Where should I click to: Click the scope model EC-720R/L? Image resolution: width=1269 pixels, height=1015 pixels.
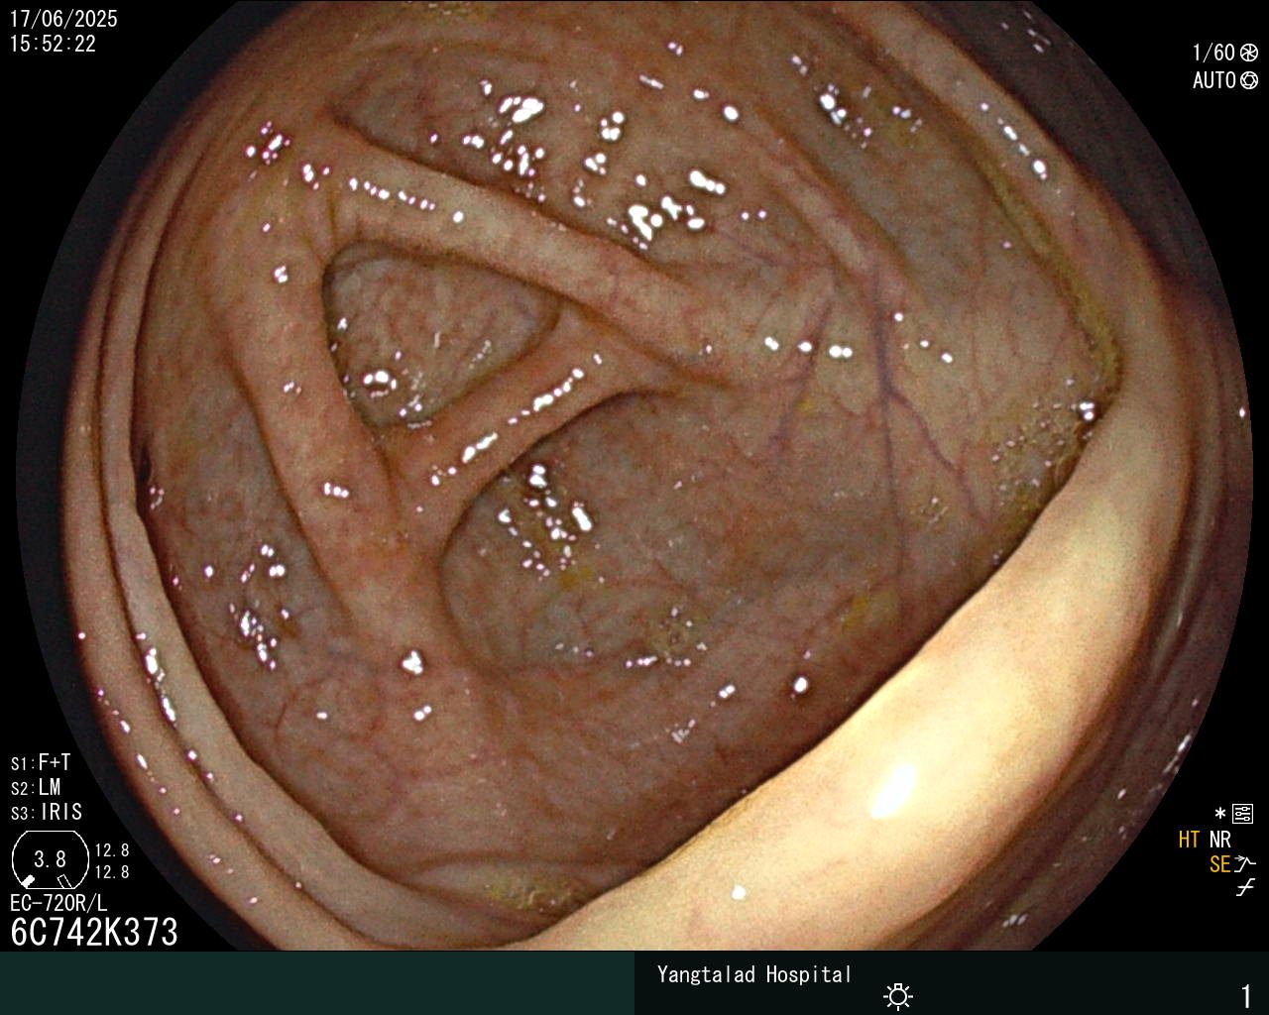point(58,903)
